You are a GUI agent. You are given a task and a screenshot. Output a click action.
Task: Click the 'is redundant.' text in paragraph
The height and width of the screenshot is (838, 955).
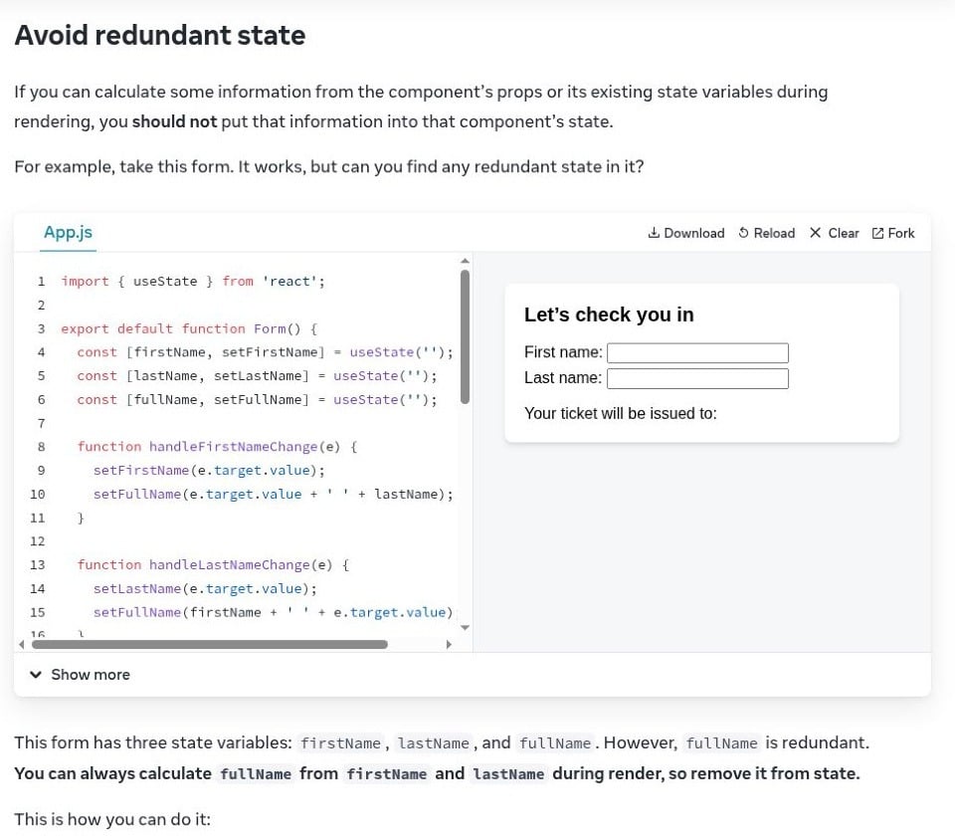[x=818, y=742]
